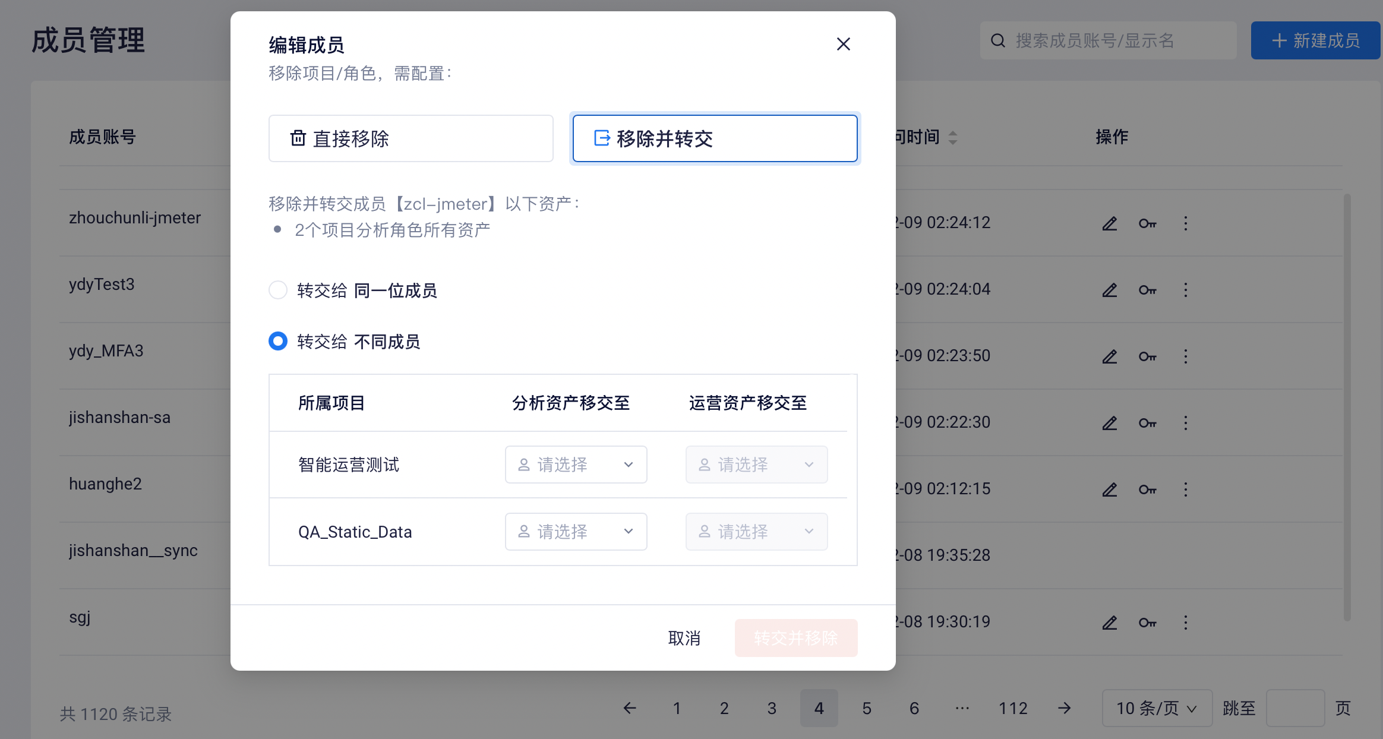Switch to 移除并转交 option tab

[715, 138]
